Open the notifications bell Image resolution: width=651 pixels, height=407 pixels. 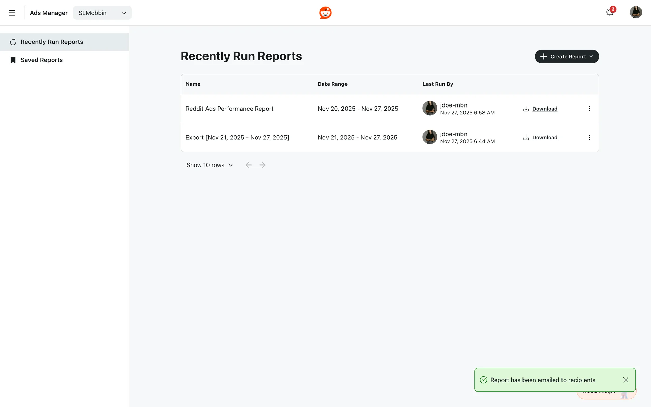(609, 13)
